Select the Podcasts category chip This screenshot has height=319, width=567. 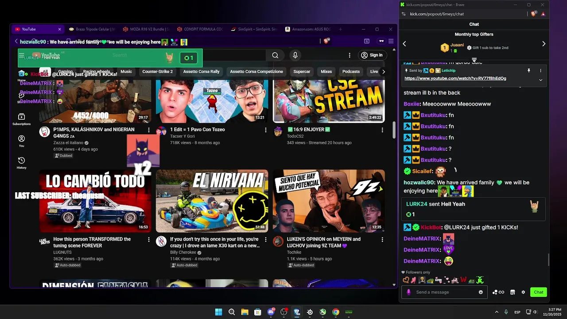351,71
